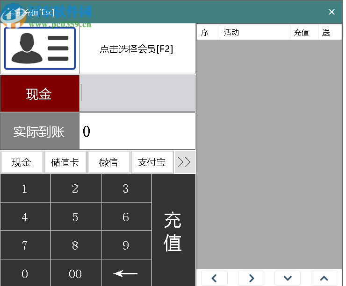346x286 pixels.
Task: Click the 活动 column header
Action: click(255, 32)
